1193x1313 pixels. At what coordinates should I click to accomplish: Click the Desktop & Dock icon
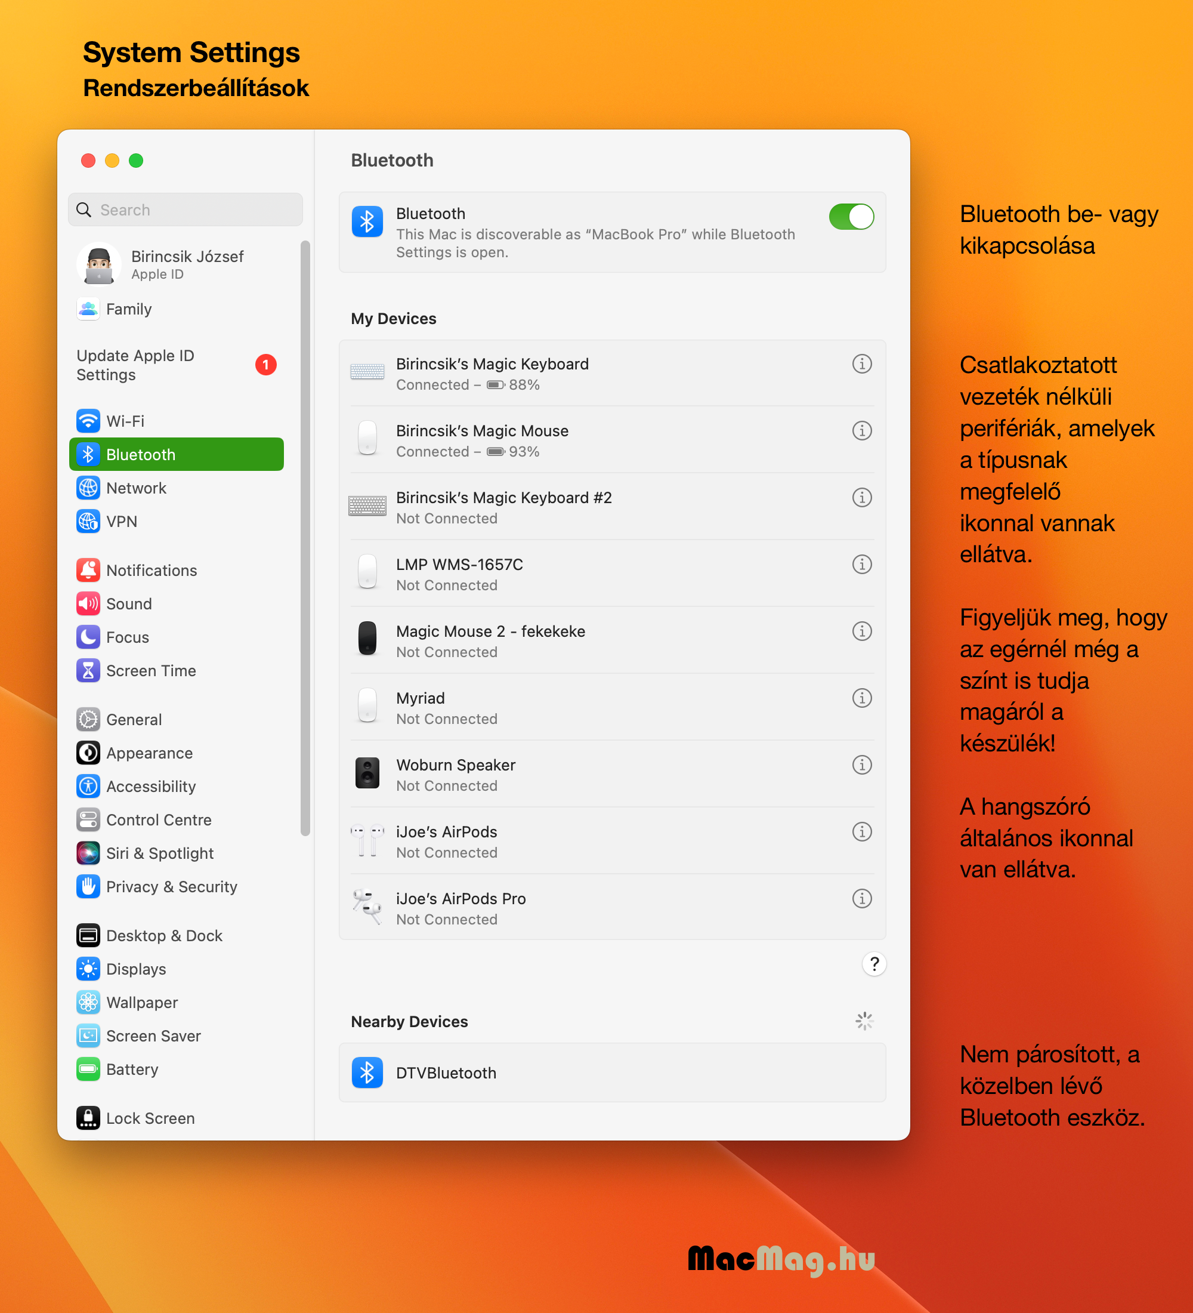pos(88,935)
